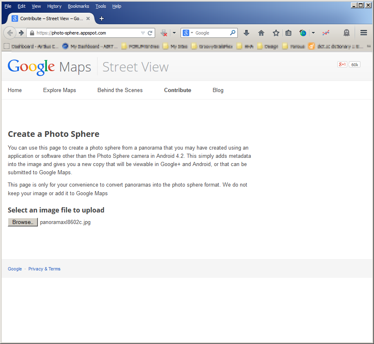Switch to the Contribute – Street View tab
The width and height of the screenshot is (374, 344).
point(49,18)
